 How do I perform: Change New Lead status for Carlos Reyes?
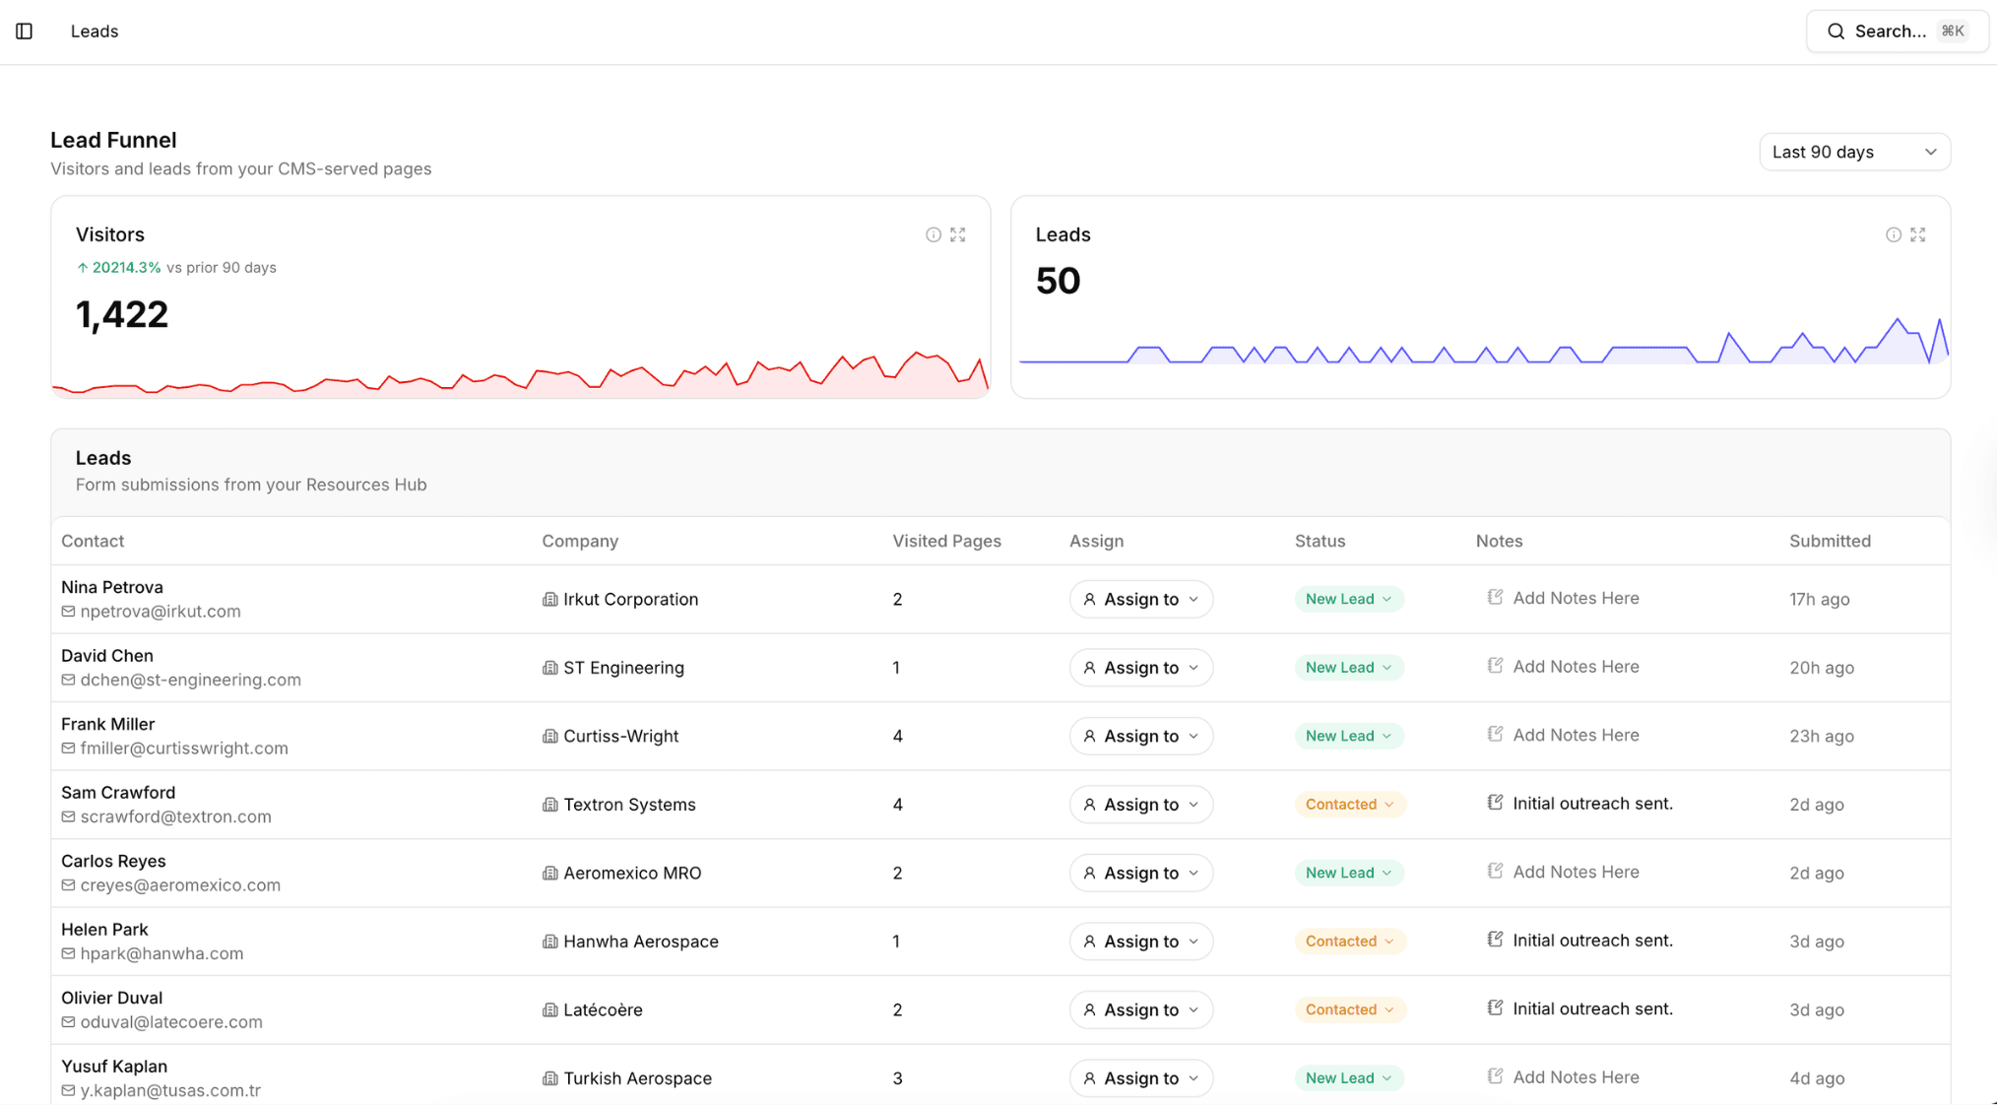[x=1348, y=873]
